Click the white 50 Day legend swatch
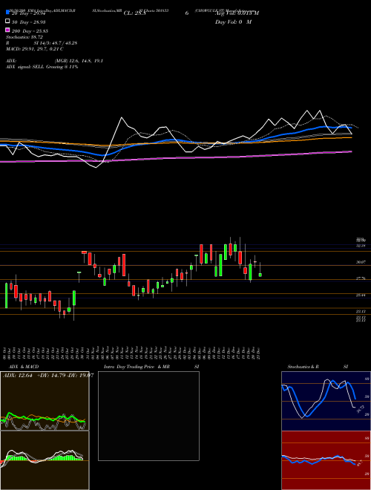Image resolution: width=371 pixels, height=490 pixels. (x=7, y=21)
